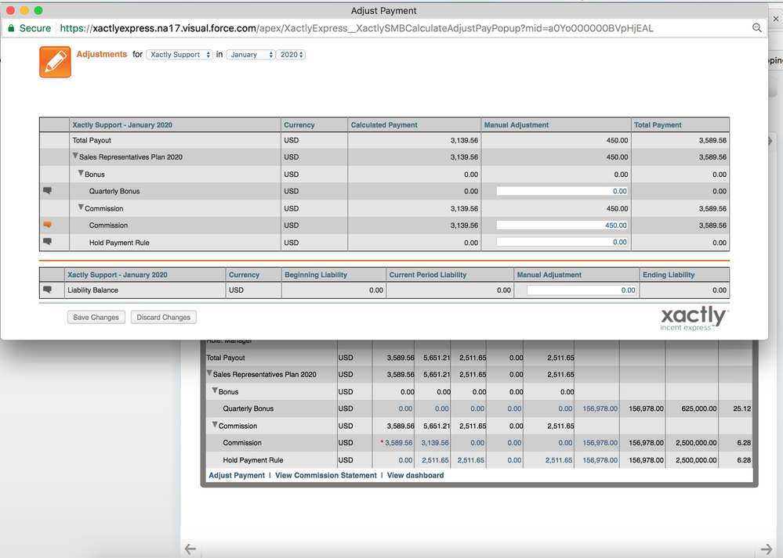Click Commission manual adjustment field showing 450.00
The width and height of the screenshot is (783, 558).
click(562, 225)
